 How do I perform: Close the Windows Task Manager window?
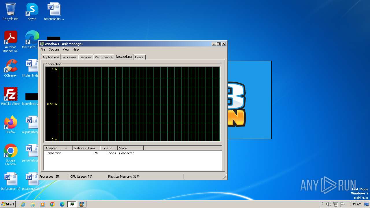pos(224,44)
